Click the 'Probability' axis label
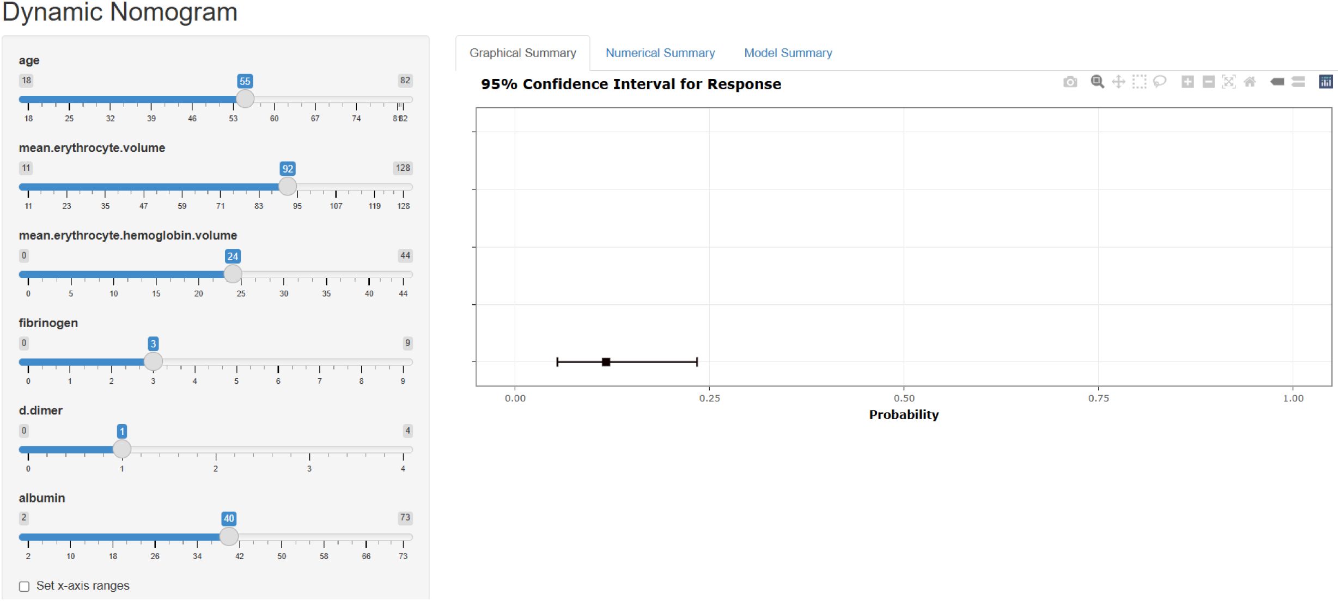 point(904,415)
